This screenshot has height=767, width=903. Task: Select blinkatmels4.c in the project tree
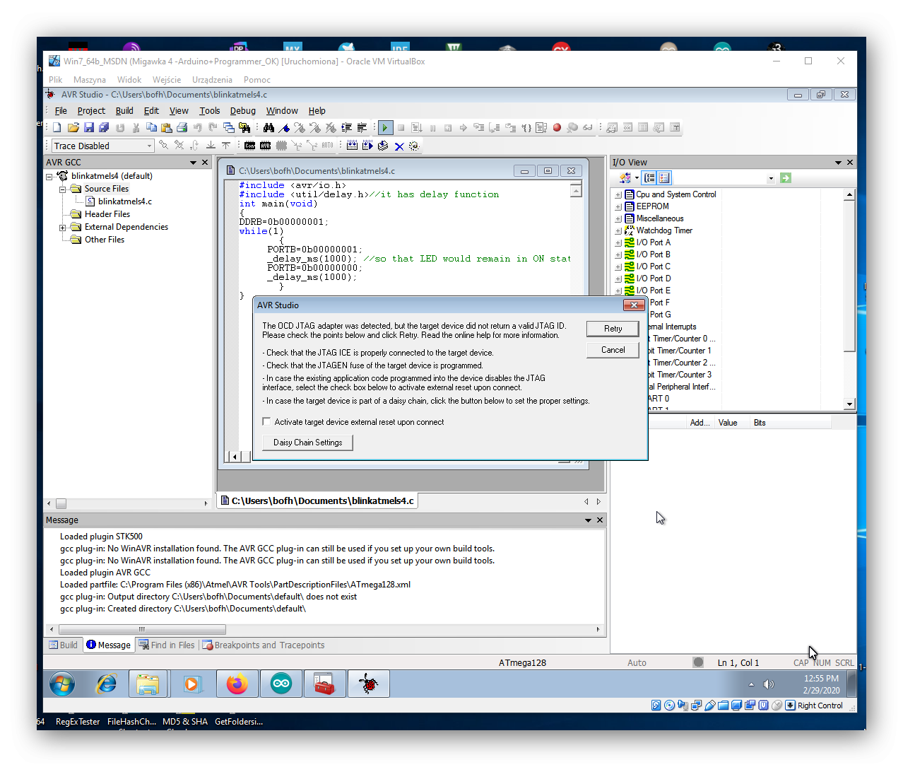[124, 201]
